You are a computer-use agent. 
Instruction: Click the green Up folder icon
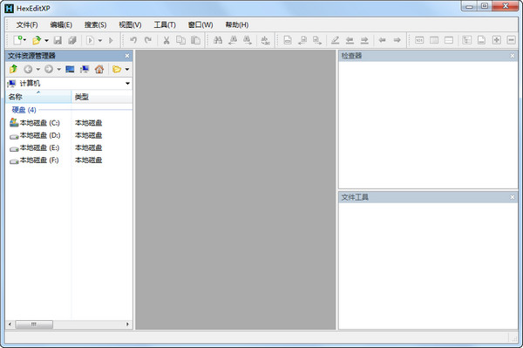point(13,69)
